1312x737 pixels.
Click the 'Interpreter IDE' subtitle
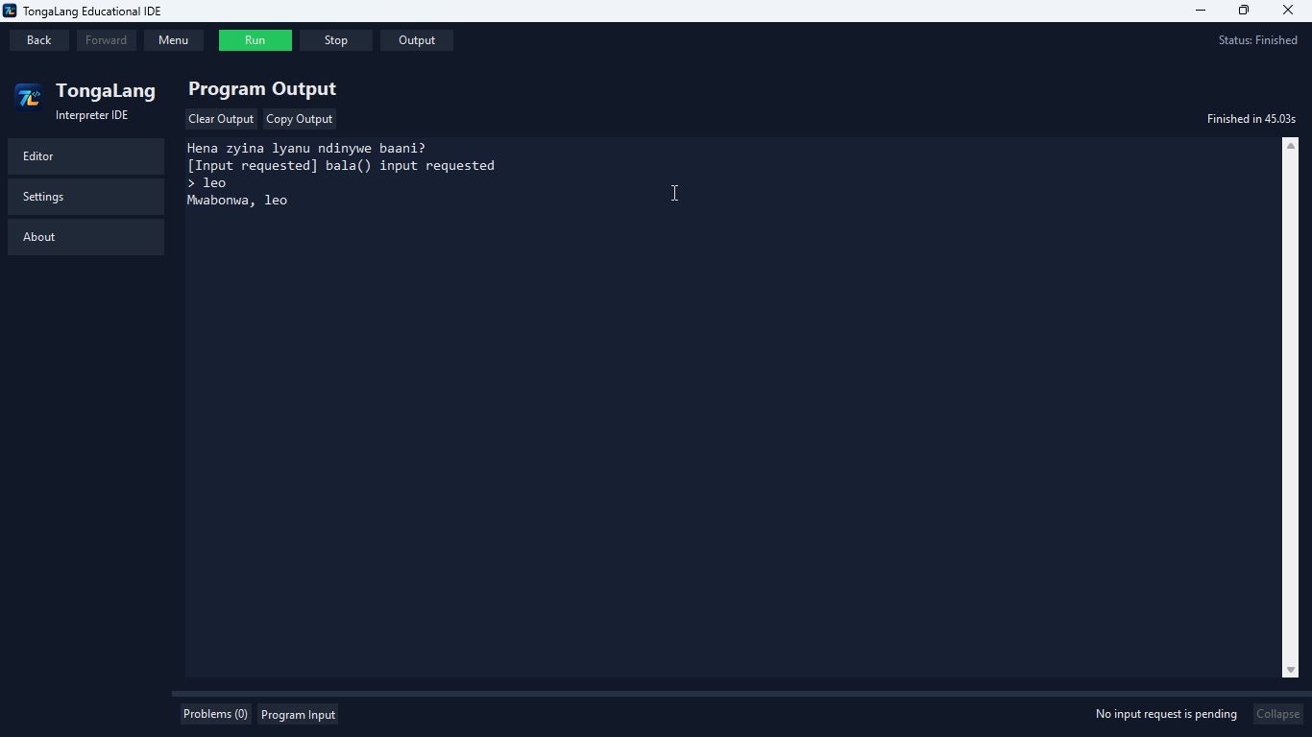[x=91, y=115]
